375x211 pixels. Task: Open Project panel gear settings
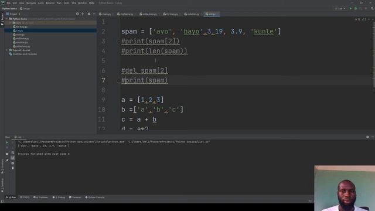pyautogui.click(x=89, y=14)
